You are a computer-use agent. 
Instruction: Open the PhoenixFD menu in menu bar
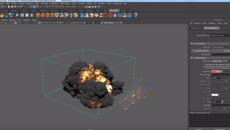click(117, 3)
